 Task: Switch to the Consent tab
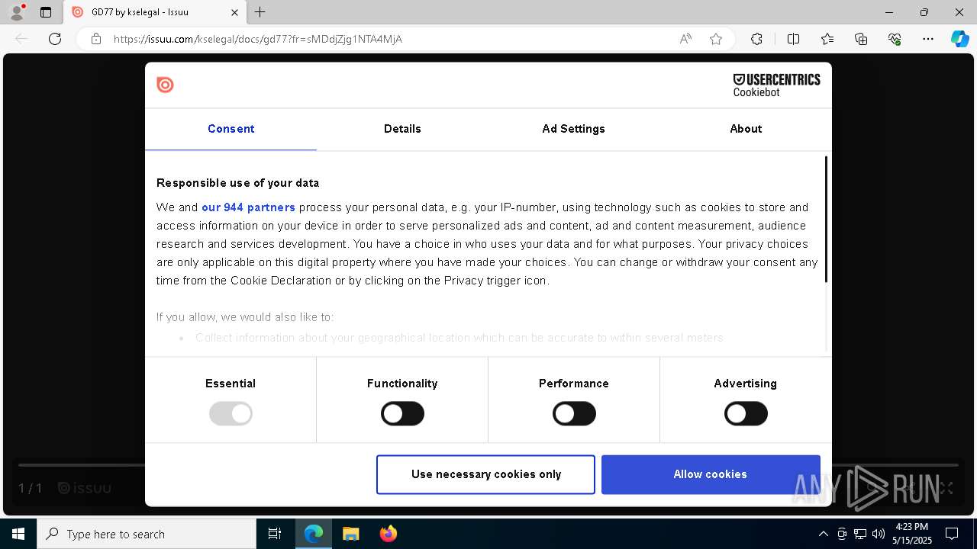click(231, 129)
